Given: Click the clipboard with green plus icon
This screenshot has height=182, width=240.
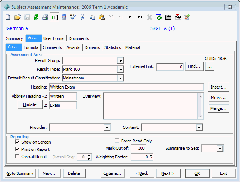Looking at the screenshot, I should click(187, 17).
